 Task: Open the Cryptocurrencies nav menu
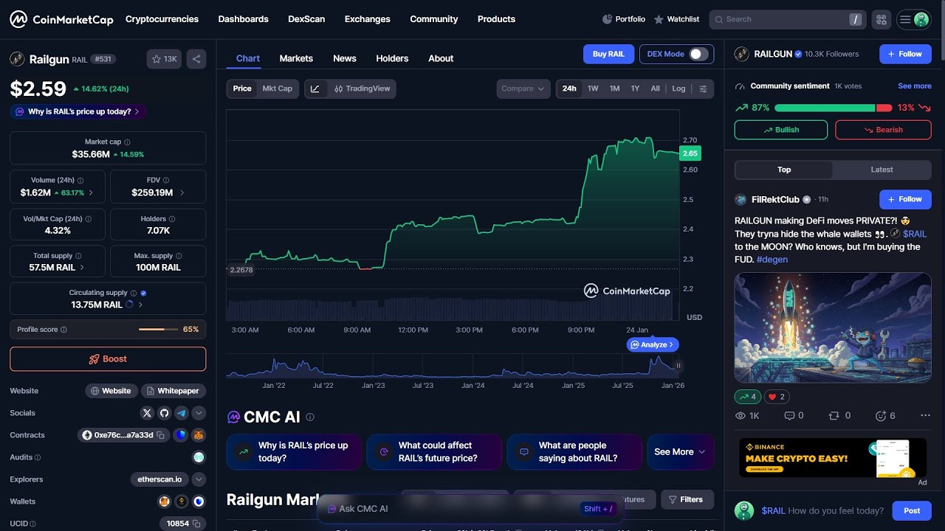[x=162, y=19]
